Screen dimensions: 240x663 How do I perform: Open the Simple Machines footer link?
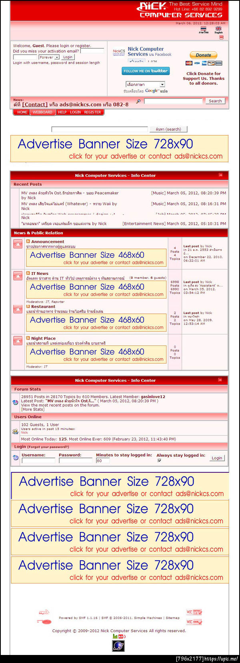pos(148,618)
